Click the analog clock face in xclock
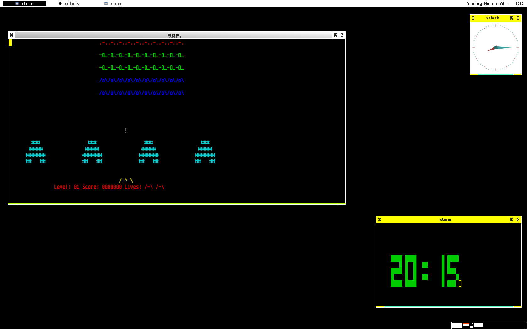Screen dimensions: 527x329 click(x=496, y=48)
